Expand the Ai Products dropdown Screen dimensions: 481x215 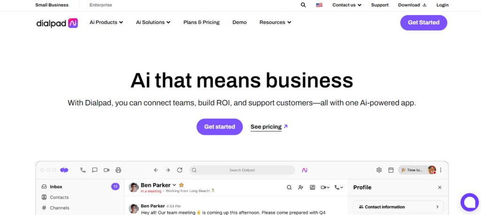pyautogui.click(x=106, y=22)
